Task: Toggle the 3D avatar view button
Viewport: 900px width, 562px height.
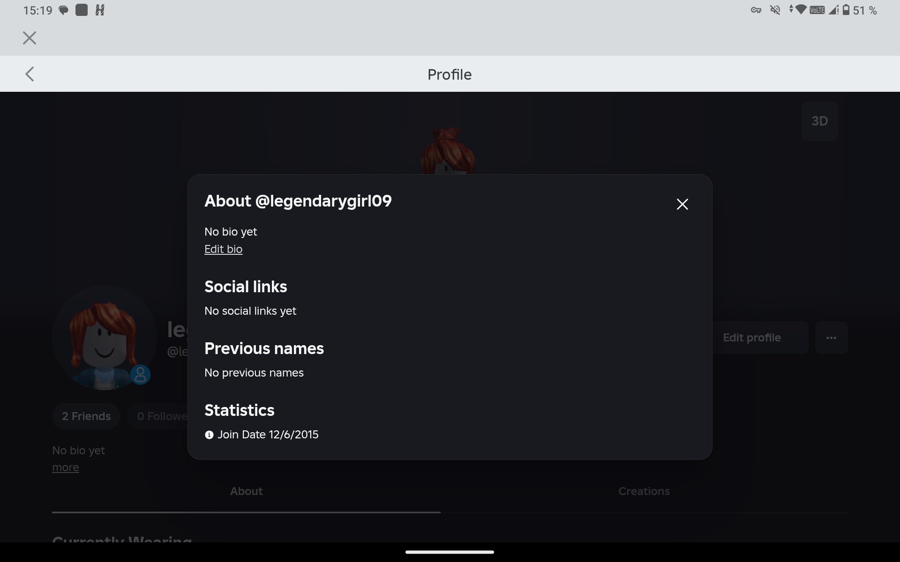Action: click(819, 121)
